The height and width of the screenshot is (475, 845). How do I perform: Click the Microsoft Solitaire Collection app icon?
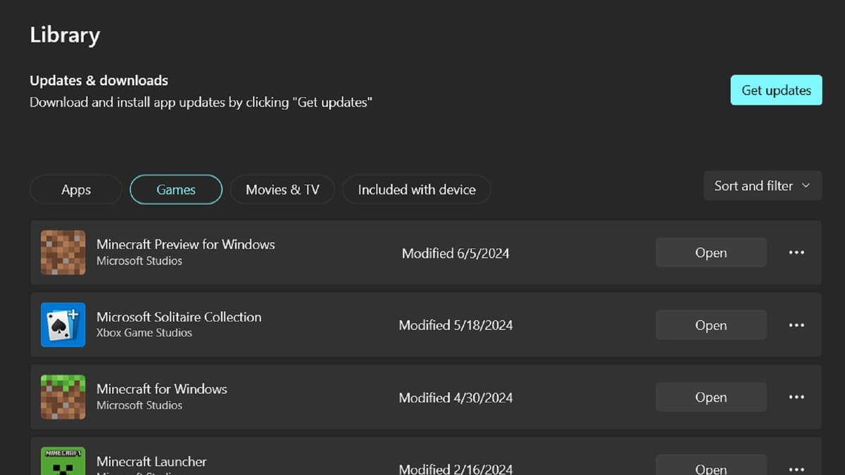(63, 324)
